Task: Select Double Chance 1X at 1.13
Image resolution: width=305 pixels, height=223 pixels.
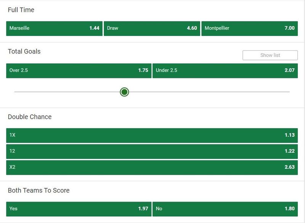Action: pyautogui.click(x=152, y=136)
